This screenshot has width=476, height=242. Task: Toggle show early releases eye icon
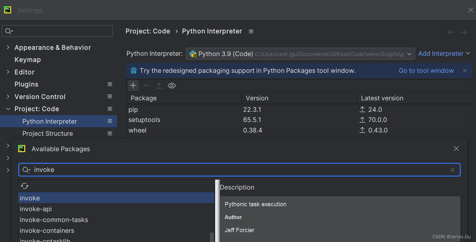point(172,86)
